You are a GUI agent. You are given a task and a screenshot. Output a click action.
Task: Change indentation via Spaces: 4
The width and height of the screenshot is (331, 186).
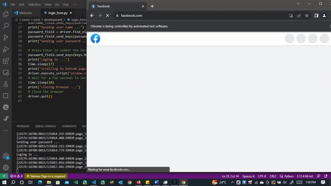[x=248, y=176]
